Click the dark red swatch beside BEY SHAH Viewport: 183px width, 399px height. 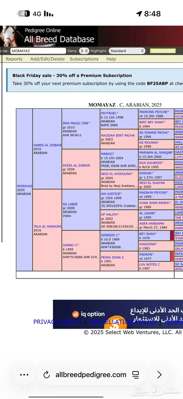(x=172, y=235)
